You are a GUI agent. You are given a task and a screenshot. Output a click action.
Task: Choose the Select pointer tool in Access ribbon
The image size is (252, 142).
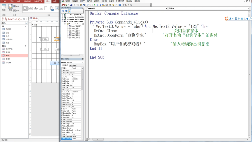25,8
